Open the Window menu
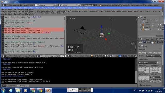Image resolution: width=165 pixels, height=93 pixels. [x=26, y=5]
